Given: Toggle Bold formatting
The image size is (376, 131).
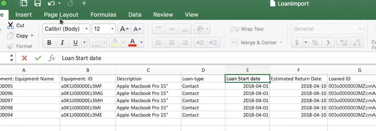Looking at the screenshot, I should 49,43.
